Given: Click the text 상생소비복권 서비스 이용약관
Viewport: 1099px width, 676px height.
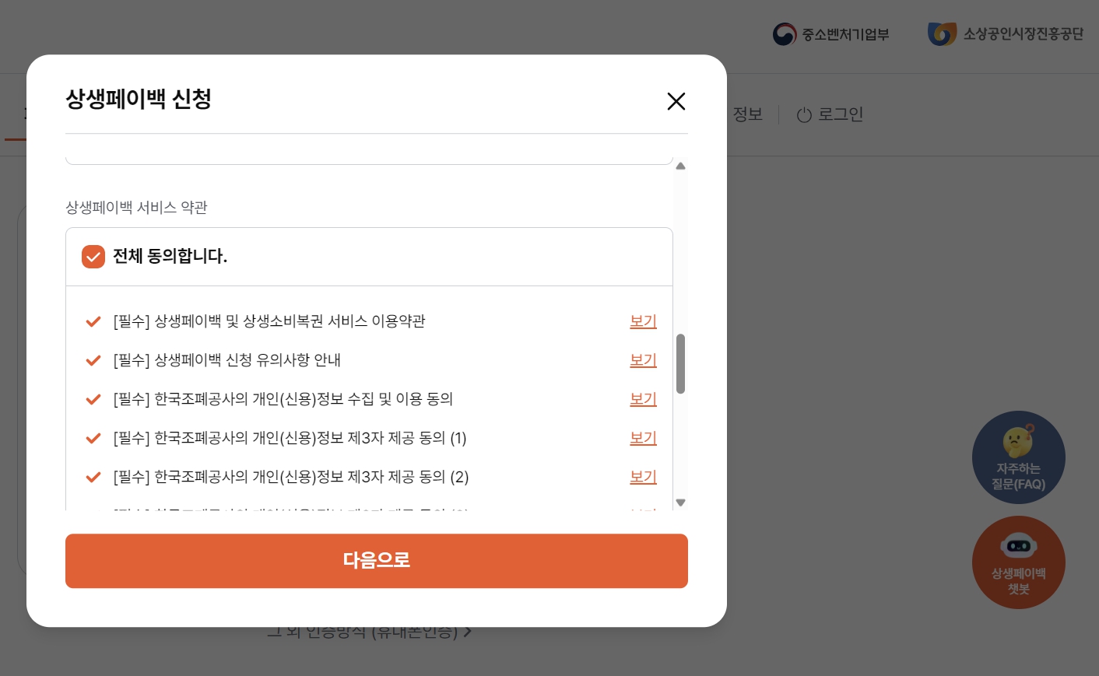Looking at the screenshot, I should point(334,321).
